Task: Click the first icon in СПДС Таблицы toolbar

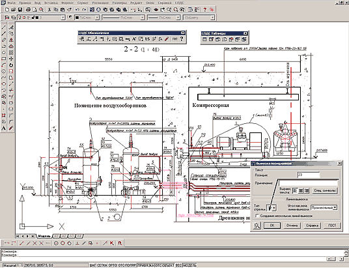Action: click(204, 40)
